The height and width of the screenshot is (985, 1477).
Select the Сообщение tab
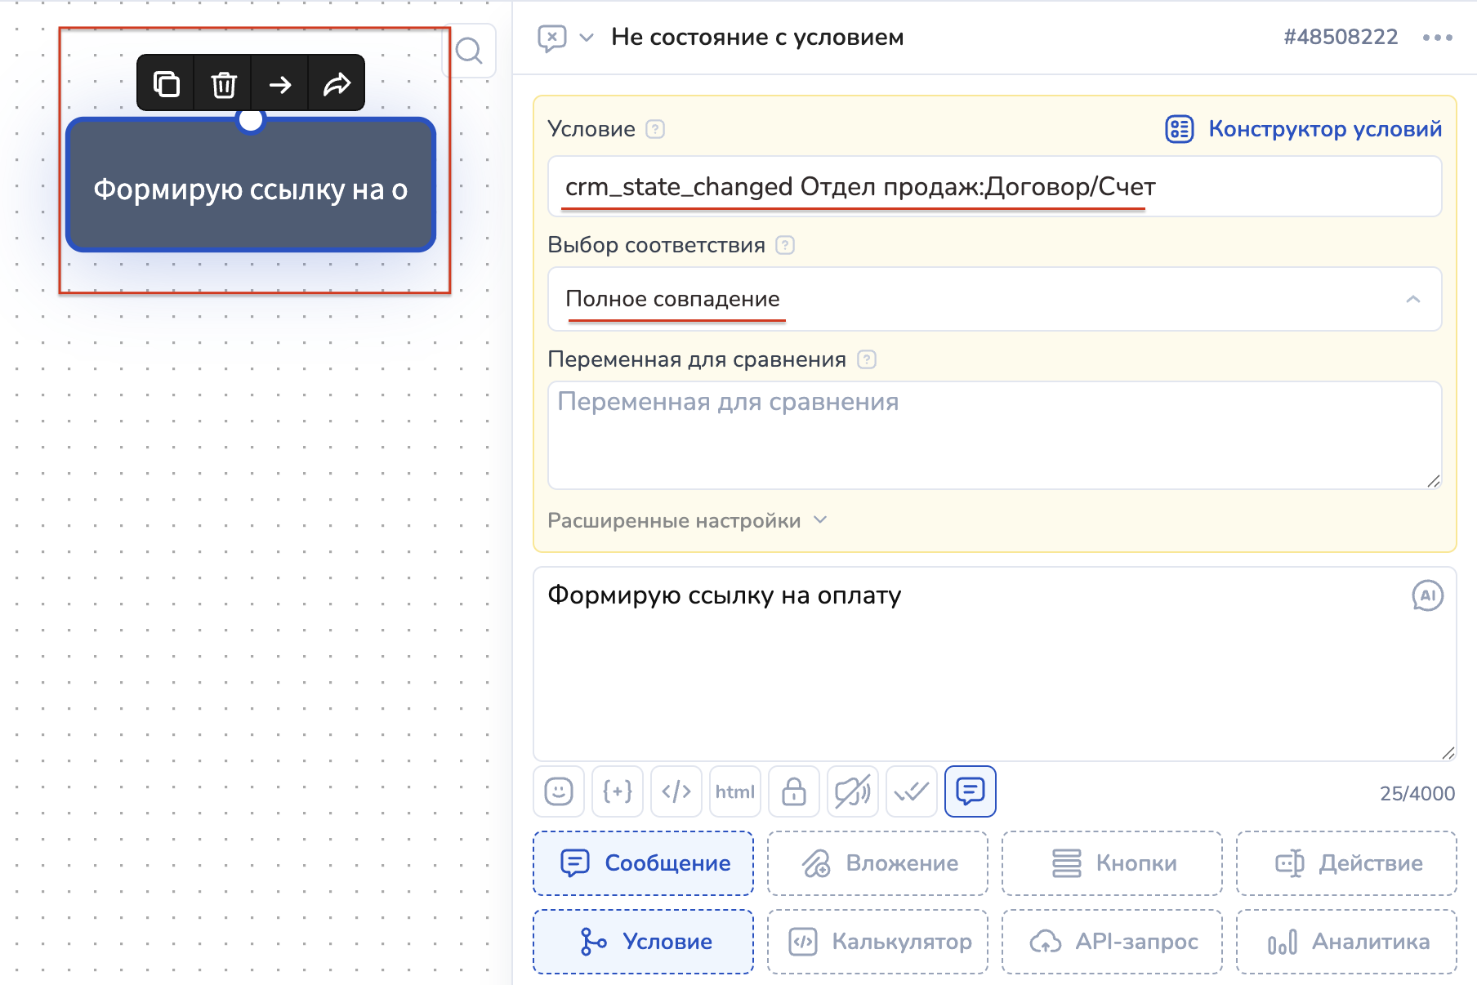[644, 863]
